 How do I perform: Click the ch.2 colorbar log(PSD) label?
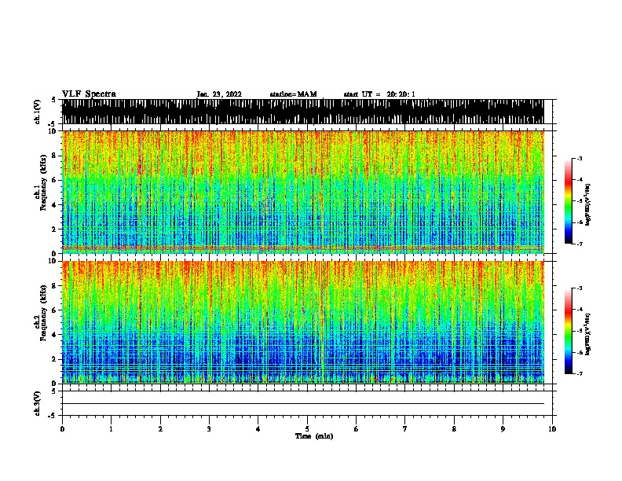(x=587, y=334)
